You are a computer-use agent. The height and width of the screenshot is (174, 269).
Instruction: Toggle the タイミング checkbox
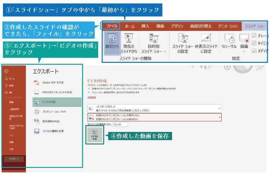coord(254,43)
